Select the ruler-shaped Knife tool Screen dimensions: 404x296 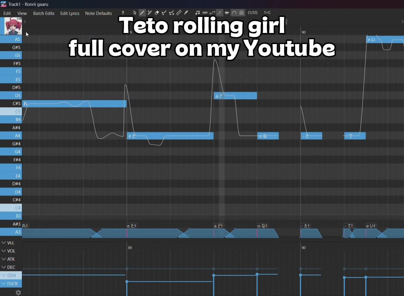[x=179, y=13]
